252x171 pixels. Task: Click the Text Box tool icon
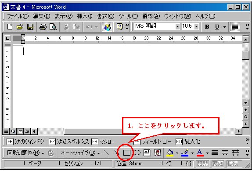tap(147, 153)
